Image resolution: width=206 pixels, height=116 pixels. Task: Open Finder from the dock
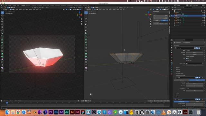(8, 112)
